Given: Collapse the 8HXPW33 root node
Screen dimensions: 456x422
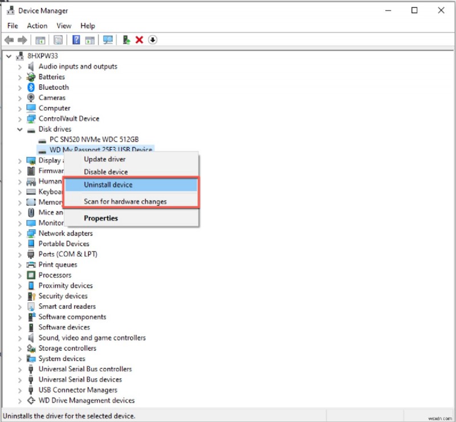Looking at the screenshot, I should [9, 56].
